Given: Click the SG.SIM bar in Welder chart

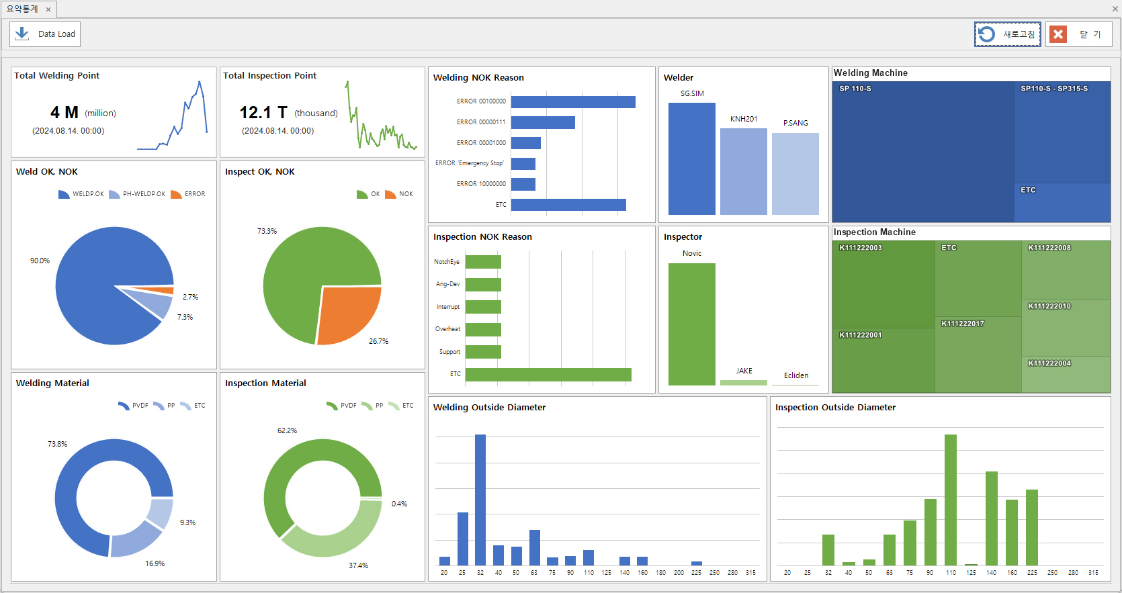Looking at the screenshot, I should 691,158.
